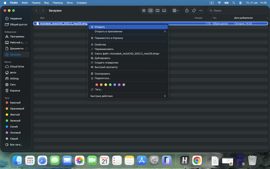Screen dimensions: 270x169
Task: Choose Быстрый просмотр
Action: point(128,67)
